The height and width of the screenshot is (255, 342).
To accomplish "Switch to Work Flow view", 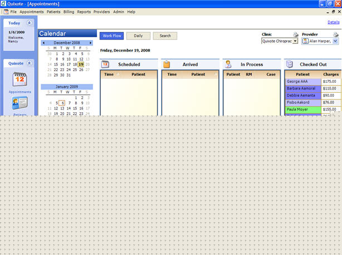I will coord(111,36).
